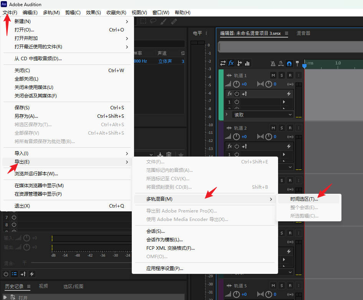This screenshot has width=363, height=300.
Task: Click the 轨道 2 volume knob
Action: tap(236, 137)
